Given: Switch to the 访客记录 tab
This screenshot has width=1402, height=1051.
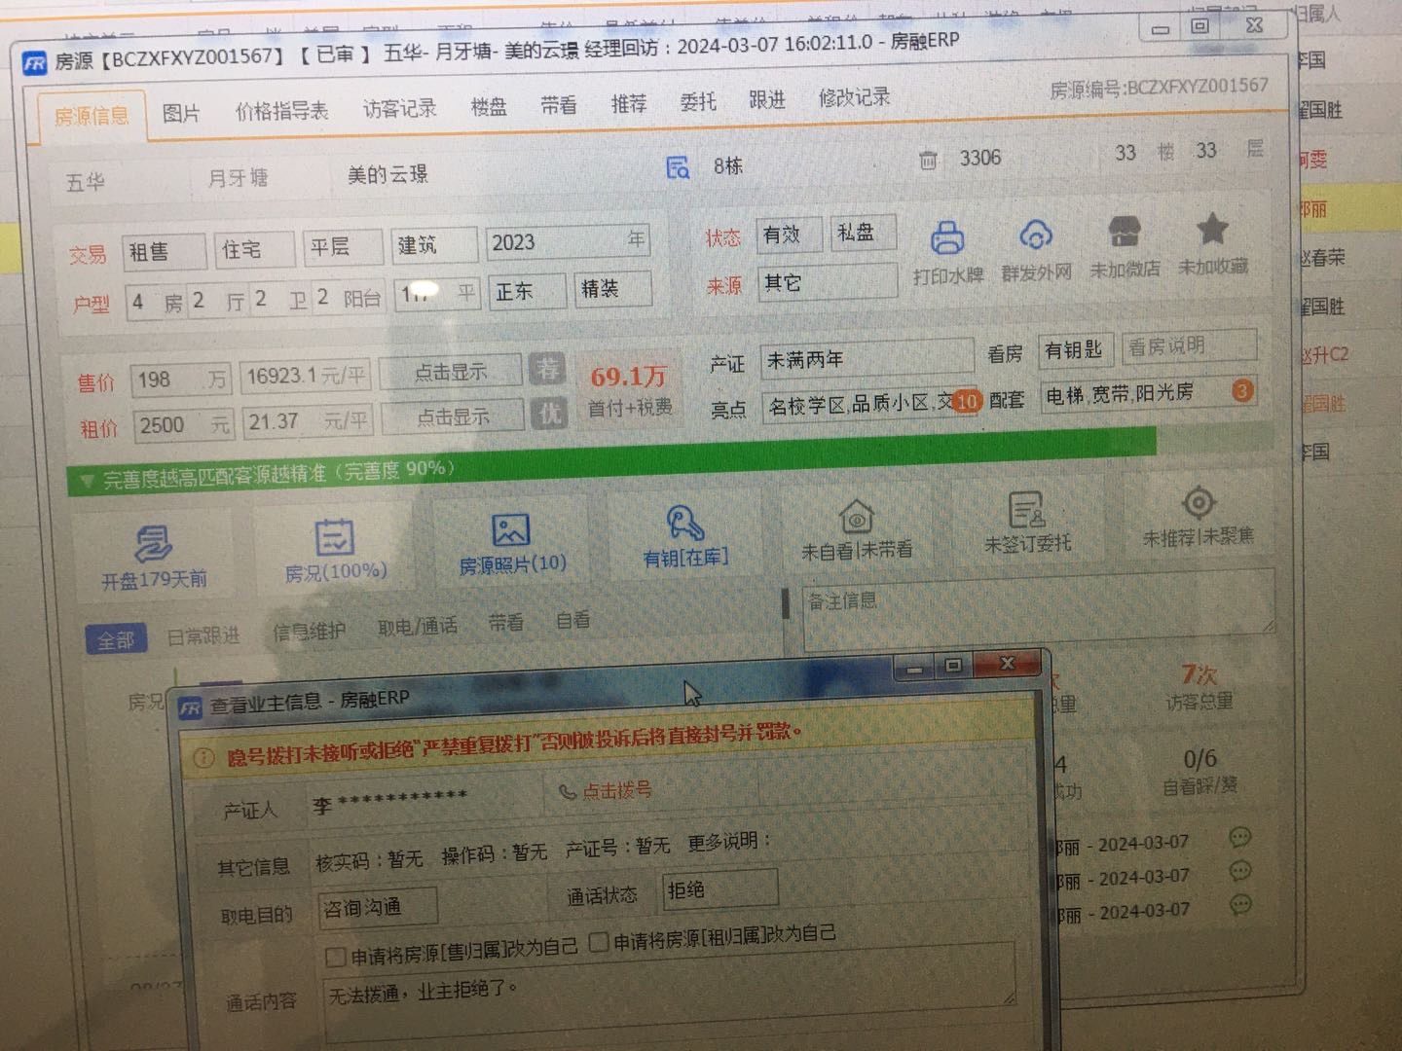Looking at the screenshot, I should click(x=399, y=107).
